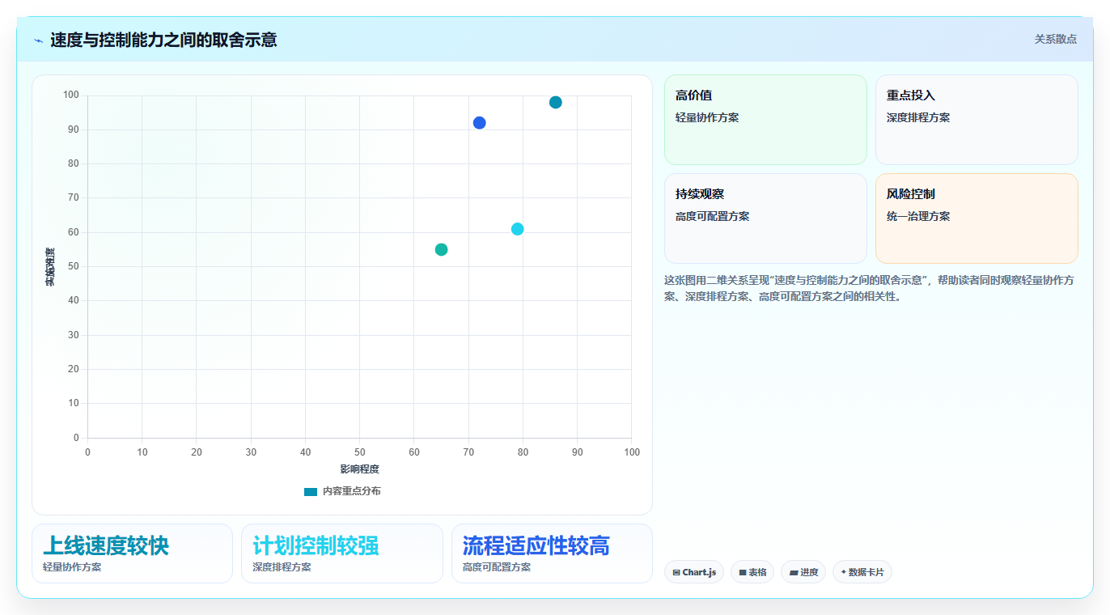Click the 轻量协作方案 text under 高价值
Screen dimensions: 1110x615
(707, 117)
